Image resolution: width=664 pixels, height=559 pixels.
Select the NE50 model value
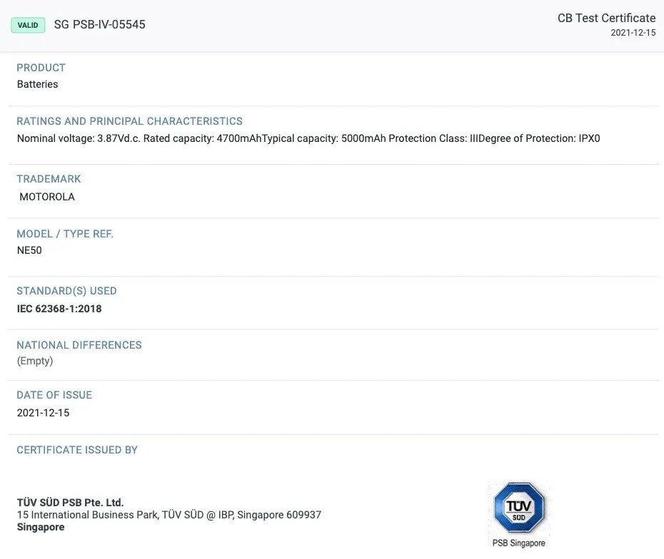[x=29, y=250]
